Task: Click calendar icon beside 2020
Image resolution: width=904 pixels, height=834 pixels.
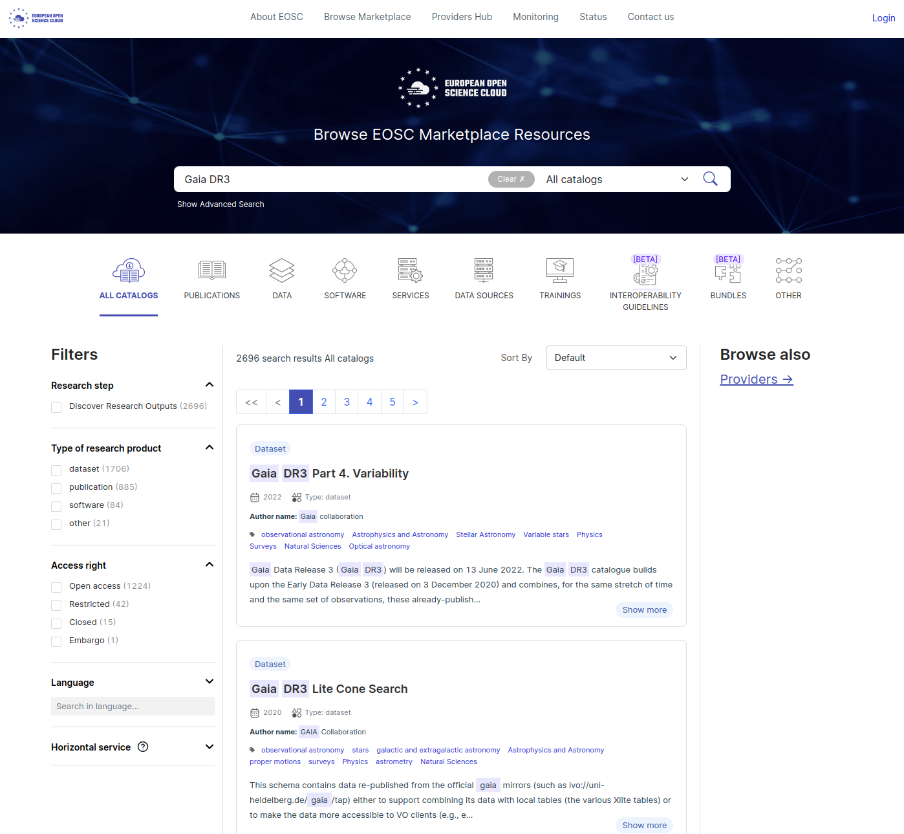Action: 255,713
